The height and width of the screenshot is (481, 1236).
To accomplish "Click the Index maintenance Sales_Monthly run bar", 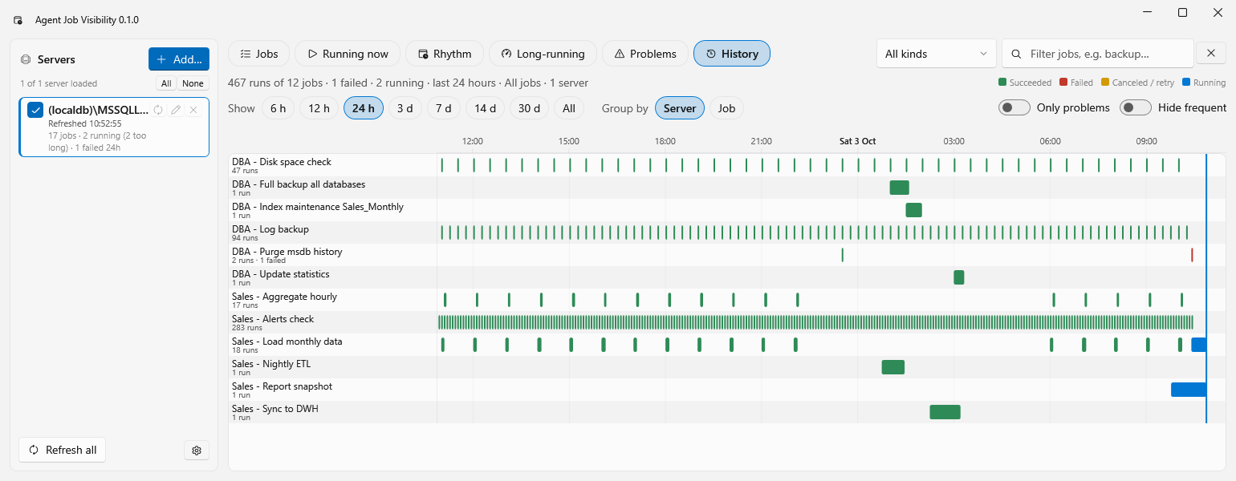I will click(x=913, y=210).
